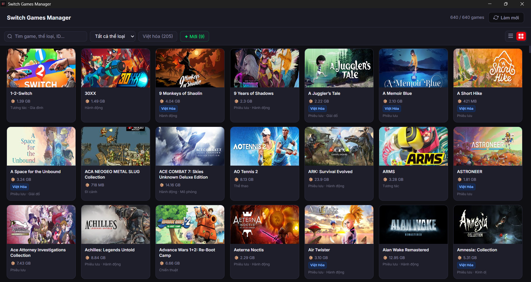Click the 640 / 640 games counter
Viewport: 531px width, 282px height.
coord(467,17)
